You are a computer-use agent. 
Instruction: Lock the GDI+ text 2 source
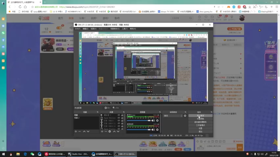[122, 124]
